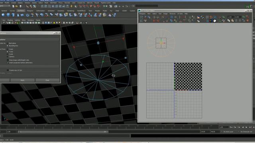
Task: Switch to the Rendering shelf tab
Action: click(71, 11)
